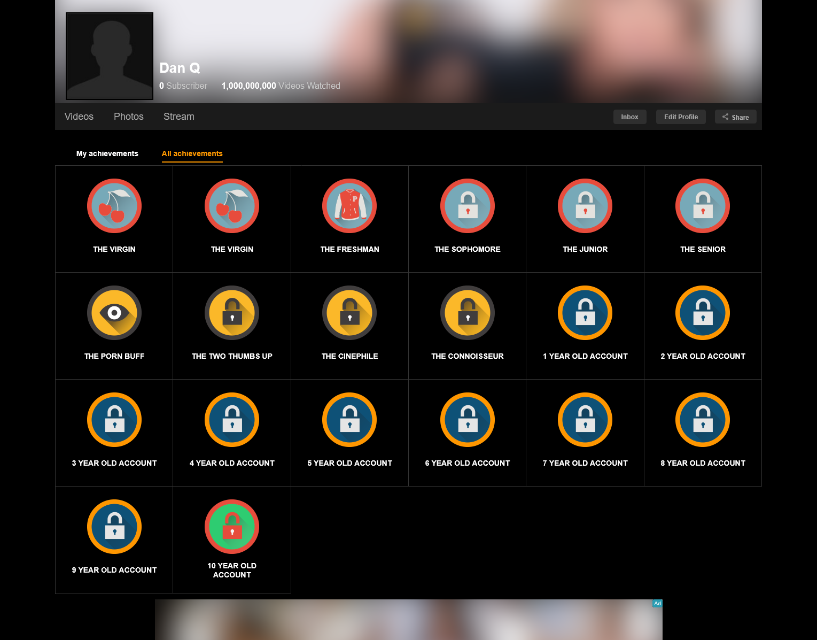Select the 5 Year Old Account badge

coord(349,420)
